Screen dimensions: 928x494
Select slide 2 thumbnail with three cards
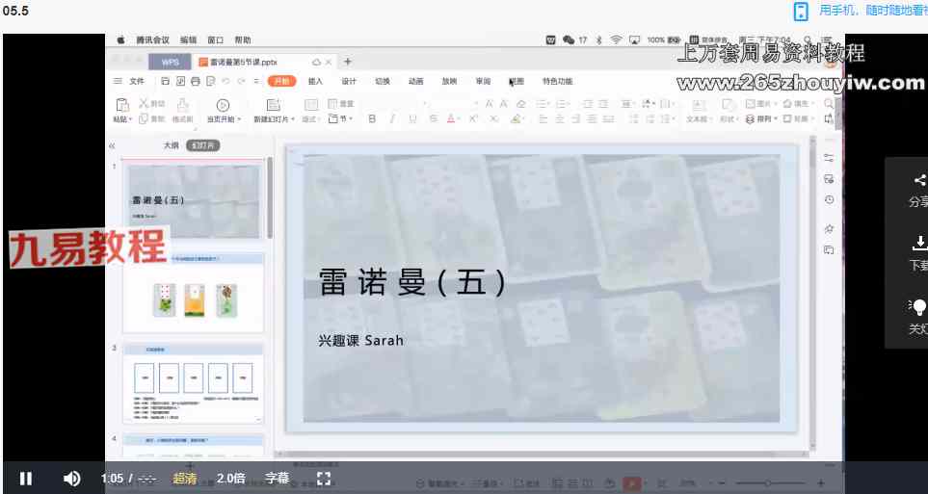(x=194, y=293)
